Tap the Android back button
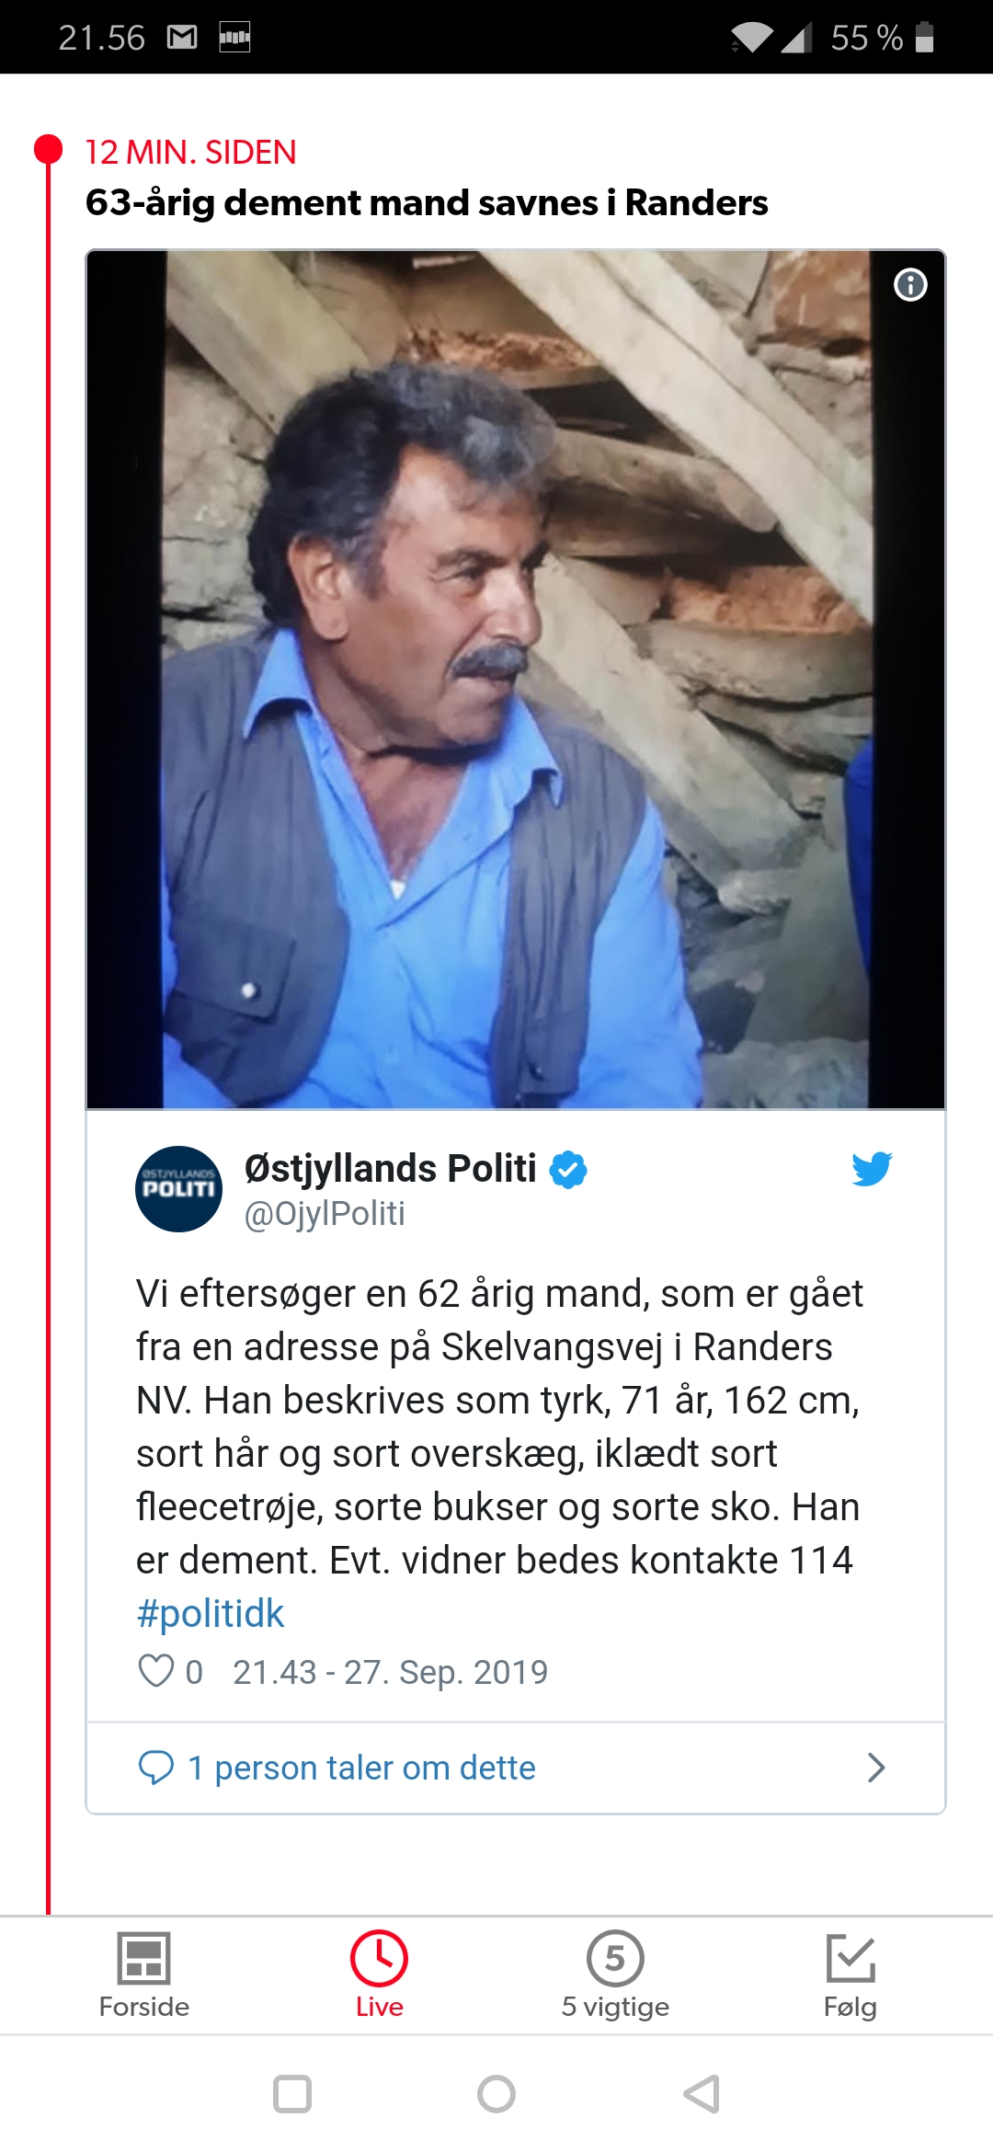Screen dimensions: 993x2152 pos(702,2094)
